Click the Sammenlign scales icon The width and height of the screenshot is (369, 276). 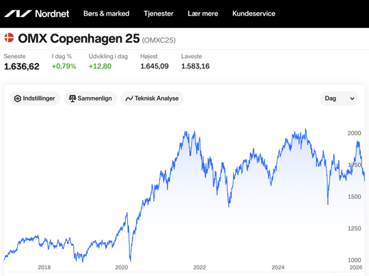pos(72,98)
